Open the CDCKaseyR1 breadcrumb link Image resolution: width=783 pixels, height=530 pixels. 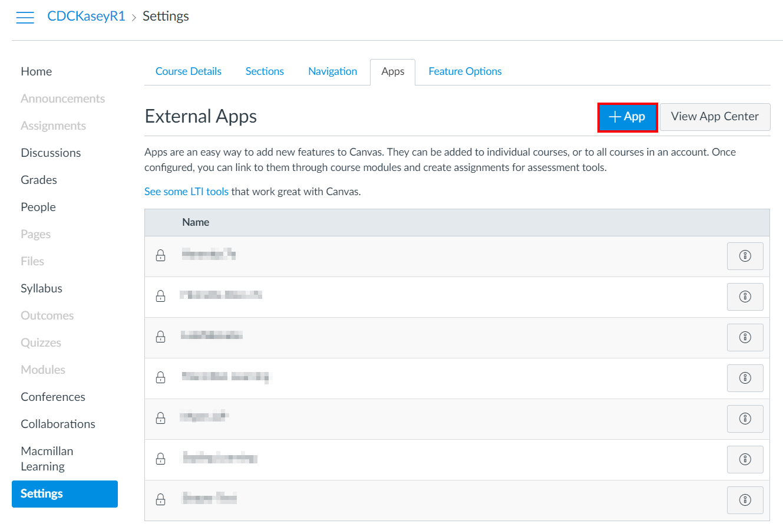click(x=86, y=16)
